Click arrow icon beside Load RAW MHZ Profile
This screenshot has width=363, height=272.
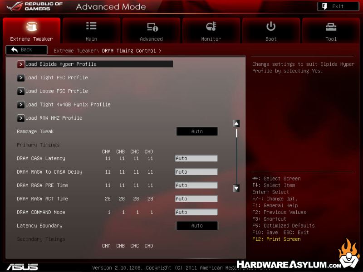[21, 118]
